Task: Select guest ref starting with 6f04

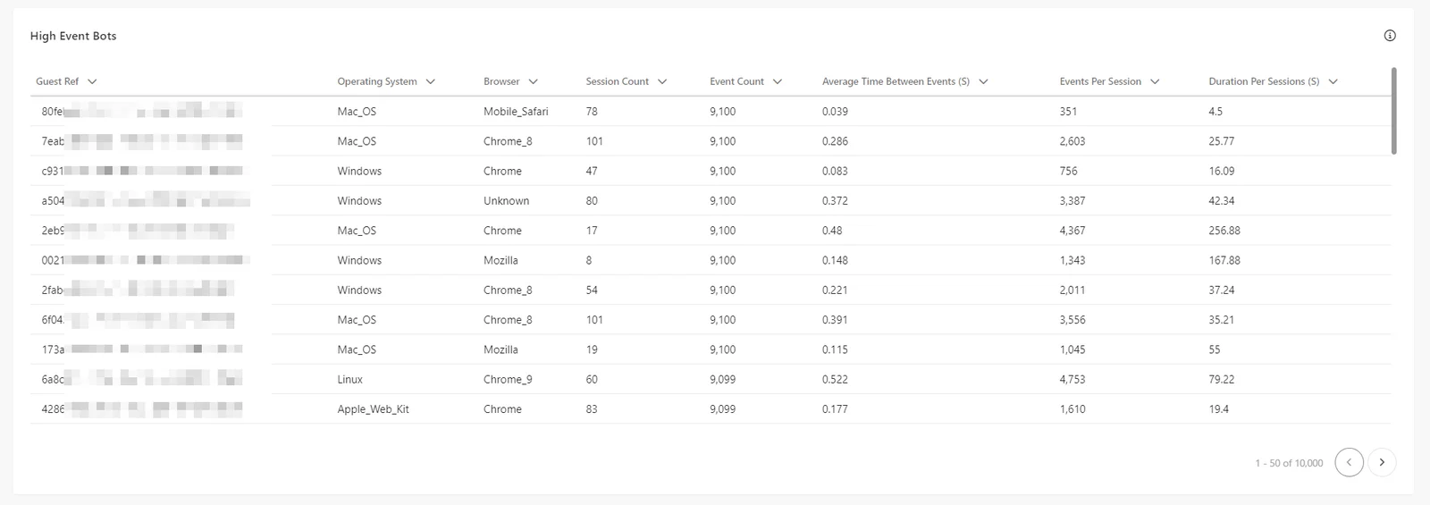Action: click(138, 320)
